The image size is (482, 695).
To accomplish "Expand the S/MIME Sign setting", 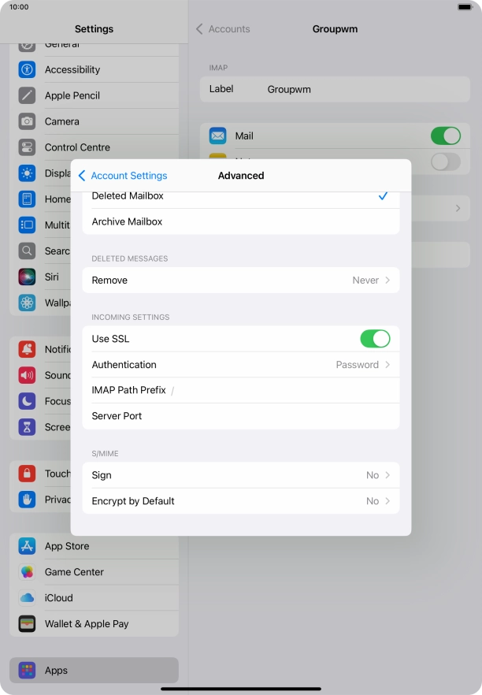I will (240, 475).
